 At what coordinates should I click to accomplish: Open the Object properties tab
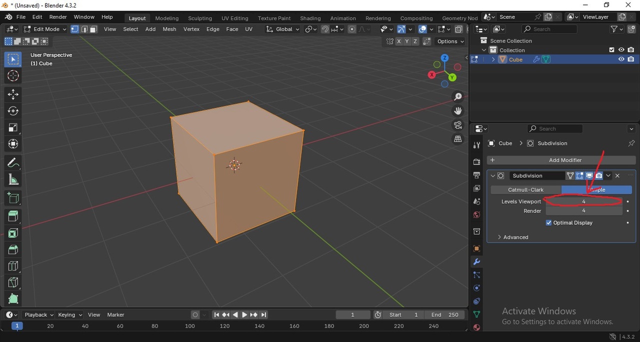[x=476, y=249]
